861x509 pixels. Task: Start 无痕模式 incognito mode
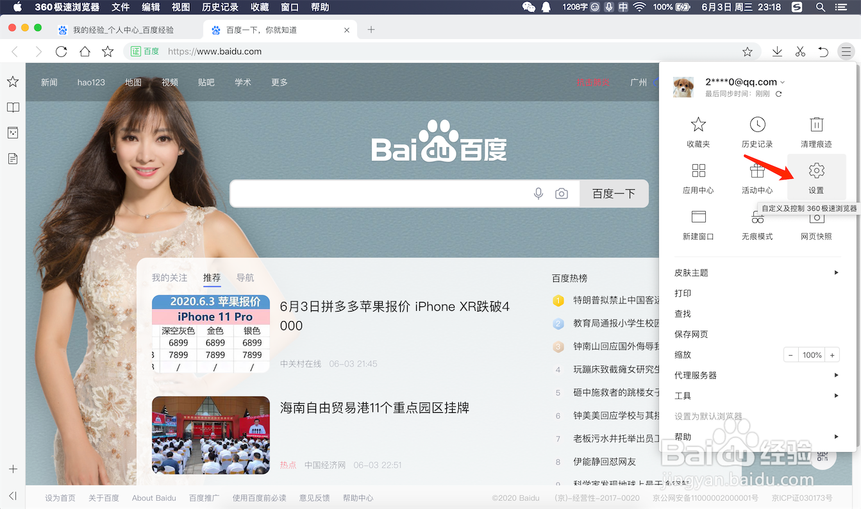click(757, 224)
